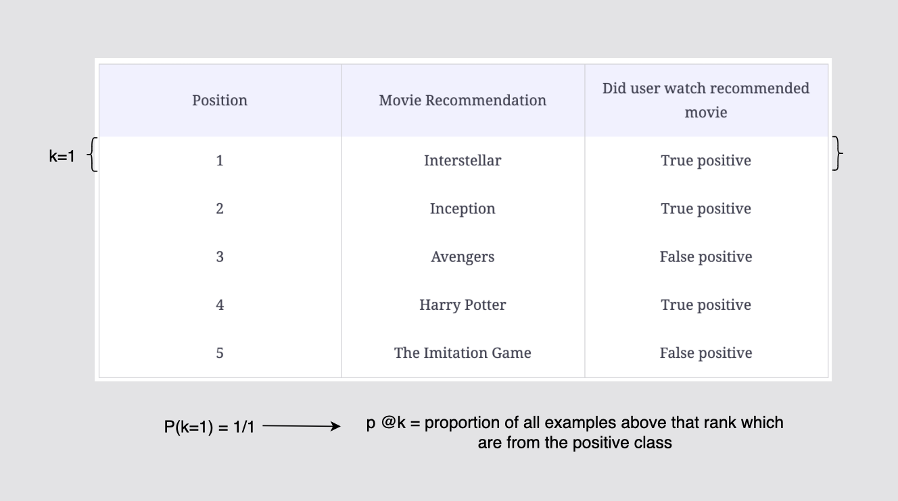Image resolution: width=898 pixels, height=501 pixels.
Task: Click the arrow after P(k=1) = 1/1
Action: [301, 426]
